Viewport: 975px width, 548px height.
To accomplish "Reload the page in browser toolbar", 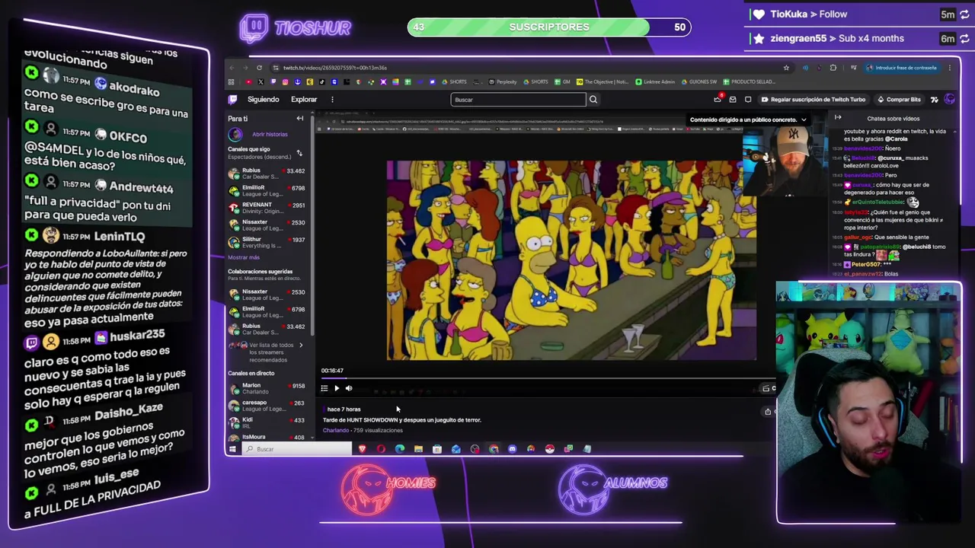I will click(259, 68).
